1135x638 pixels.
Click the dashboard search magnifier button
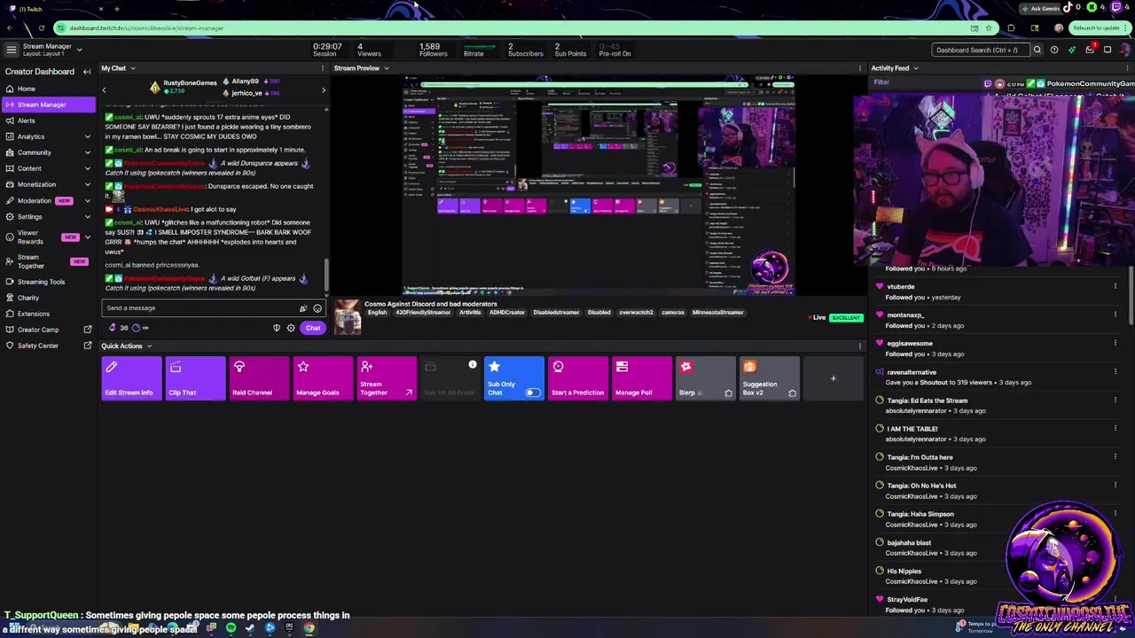(1037, 50)
